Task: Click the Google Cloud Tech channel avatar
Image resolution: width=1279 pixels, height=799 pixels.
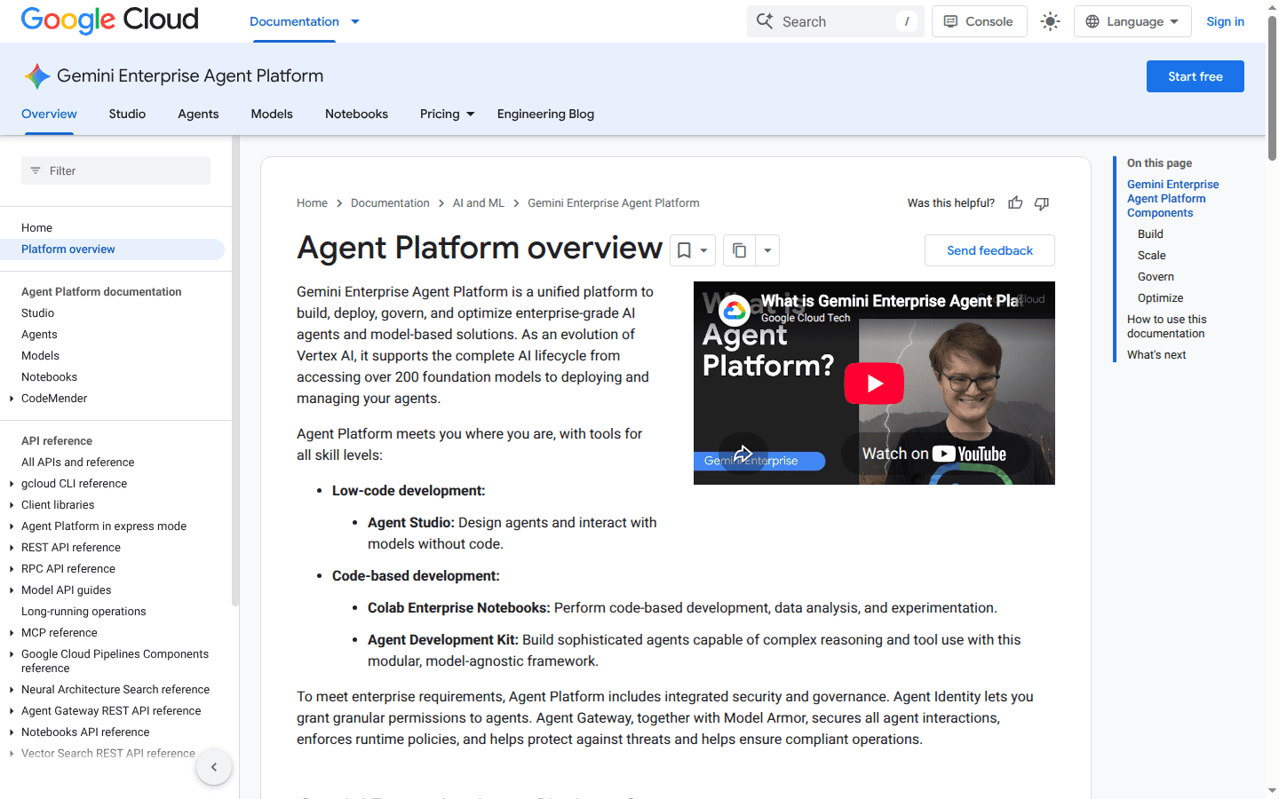Action: (x=735, y=310)
